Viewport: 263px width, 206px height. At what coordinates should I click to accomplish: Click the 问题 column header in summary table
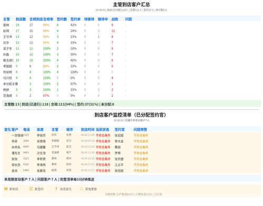pyautogui.click(x=128, y=19)
